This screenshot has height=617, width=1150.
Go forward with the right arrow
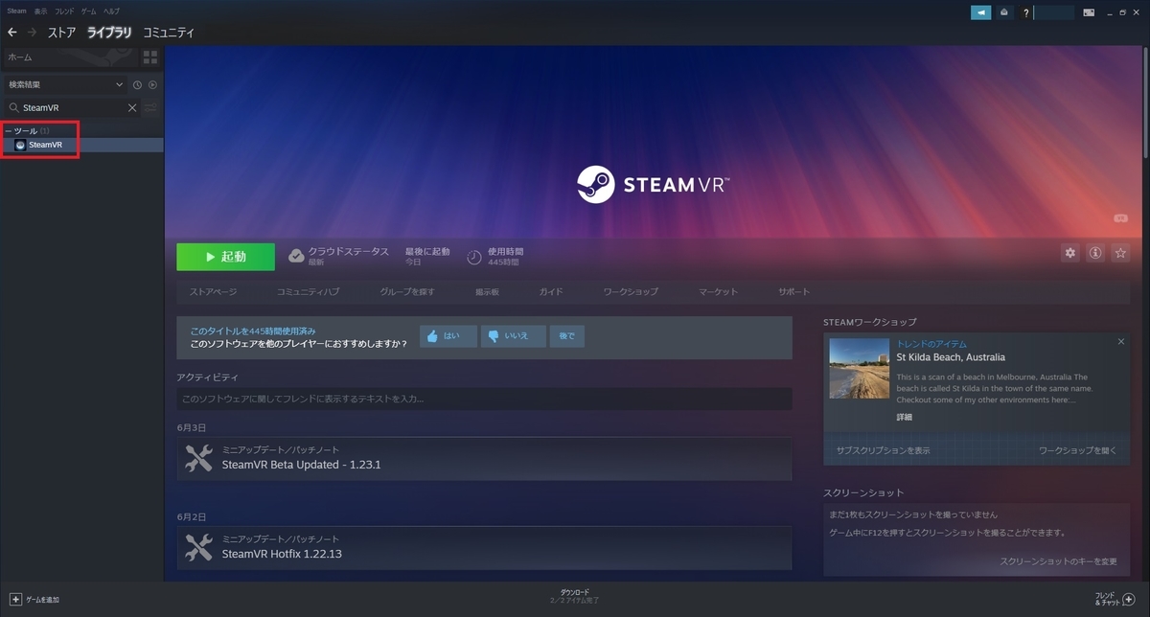pyautogui.click(x=32, y=32)
